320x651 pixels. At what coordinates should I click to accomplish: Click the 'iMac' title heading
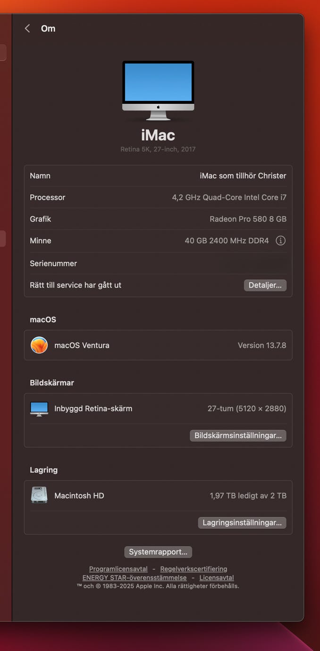(x=158, y=135)
